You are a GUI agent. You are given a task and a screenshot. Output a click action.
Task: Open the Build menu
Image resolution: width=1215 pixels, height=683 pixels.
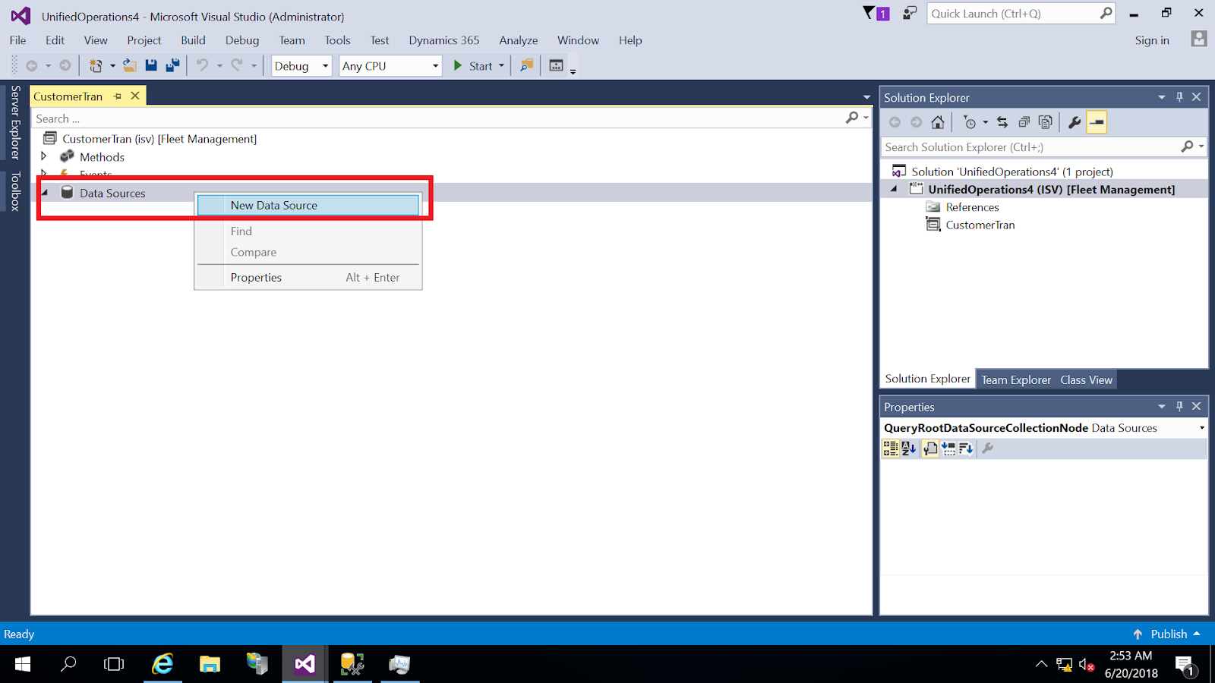pyautogui.click(x=193, y=40)
